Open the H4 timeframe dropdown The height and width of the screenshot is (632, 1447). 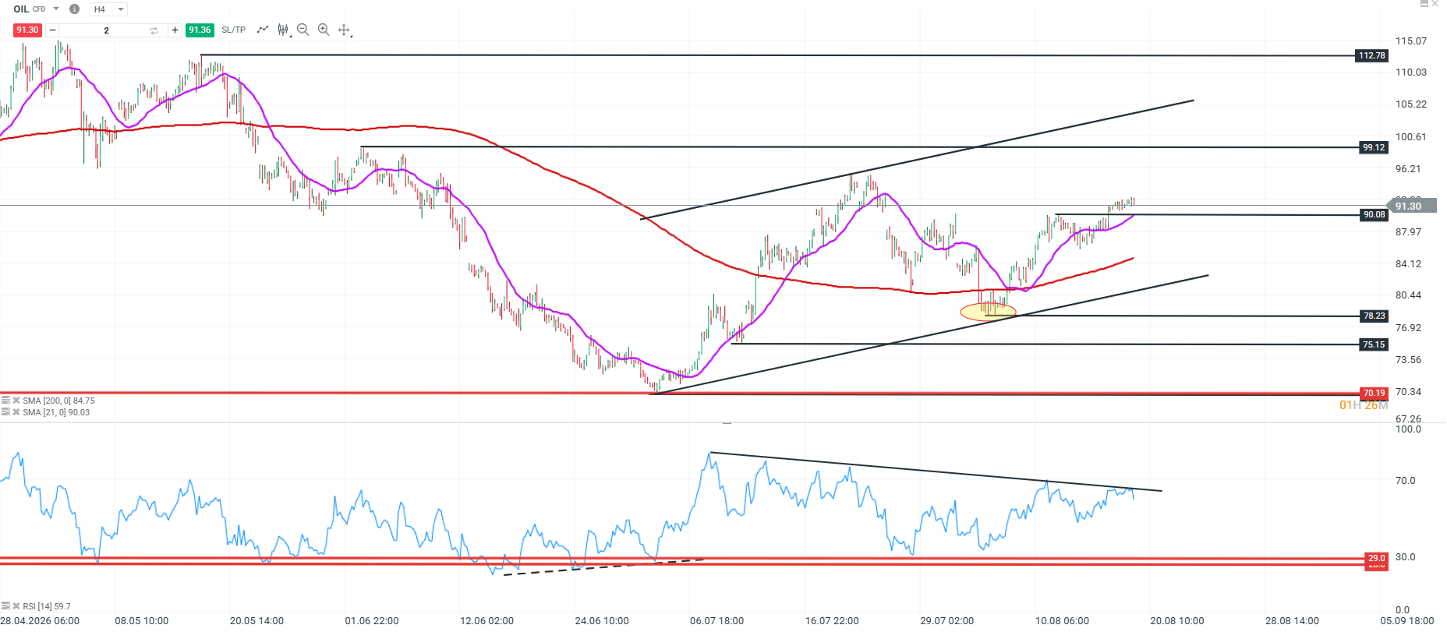[x=108, y=9]
